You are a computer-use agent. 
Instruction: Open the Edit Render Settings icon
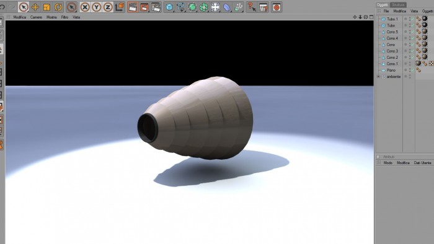pyautogui.click(x=156, y=7)
